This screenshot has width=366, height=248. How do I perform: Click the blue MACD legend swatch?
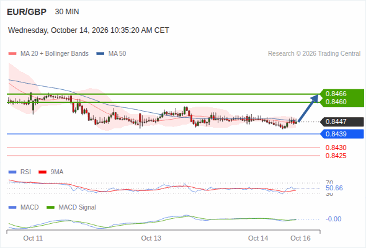click(12, 208)
